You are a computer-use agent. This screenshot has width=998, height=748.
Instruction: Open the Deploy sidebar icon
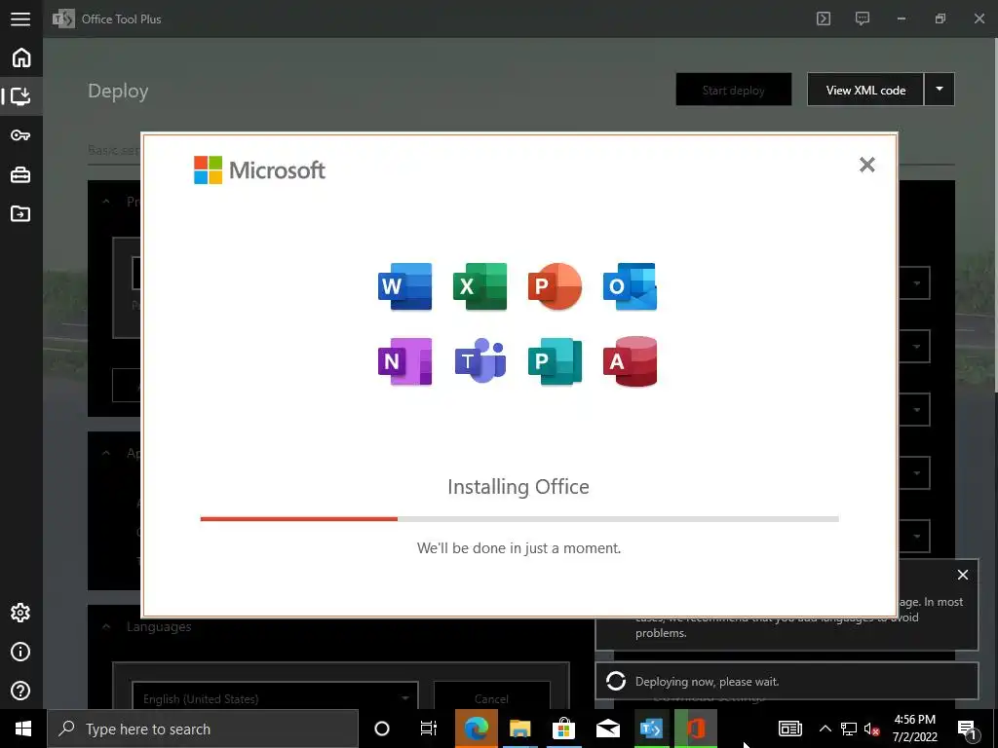(x=21, y=96)
